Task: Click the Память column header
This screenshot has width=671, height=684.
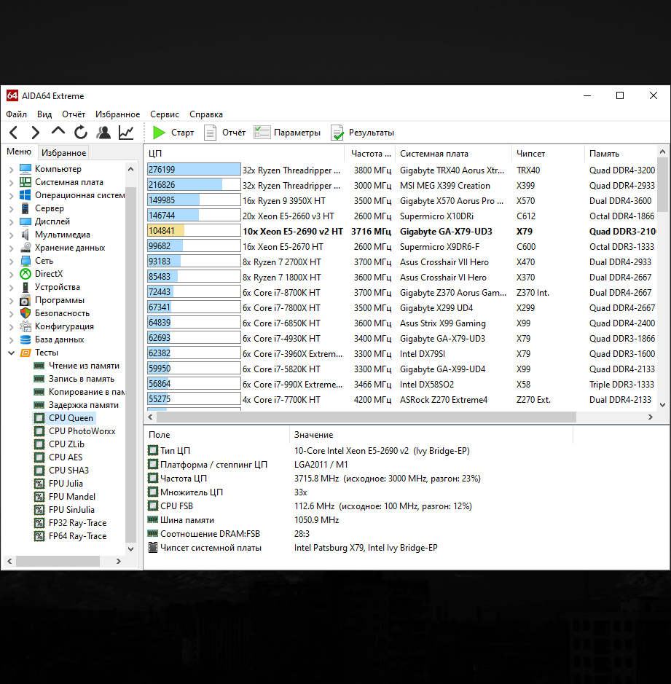Action: [x=621, y=154]
